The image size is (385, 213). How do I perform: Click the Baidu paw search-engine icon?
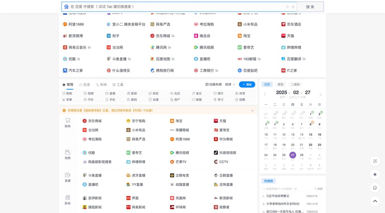pyautogui.click(x=66, y=7)
